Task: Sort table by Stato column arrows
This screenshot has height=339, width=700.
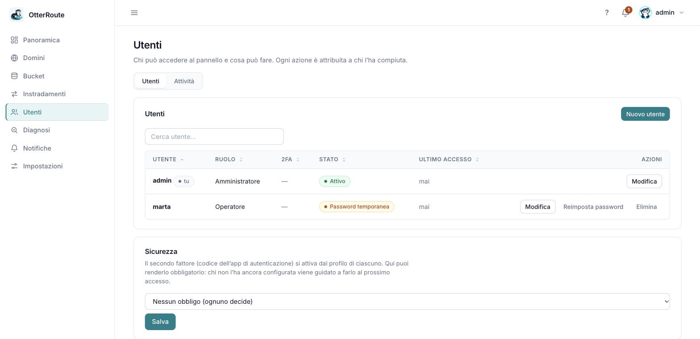Action: pyautogui.click(x=344, y=159)
